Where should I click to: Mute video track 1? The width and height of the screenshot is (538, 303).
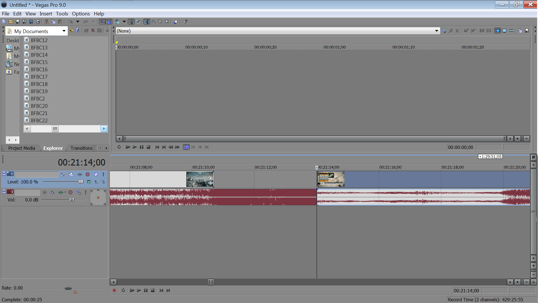tap(96, 174)
